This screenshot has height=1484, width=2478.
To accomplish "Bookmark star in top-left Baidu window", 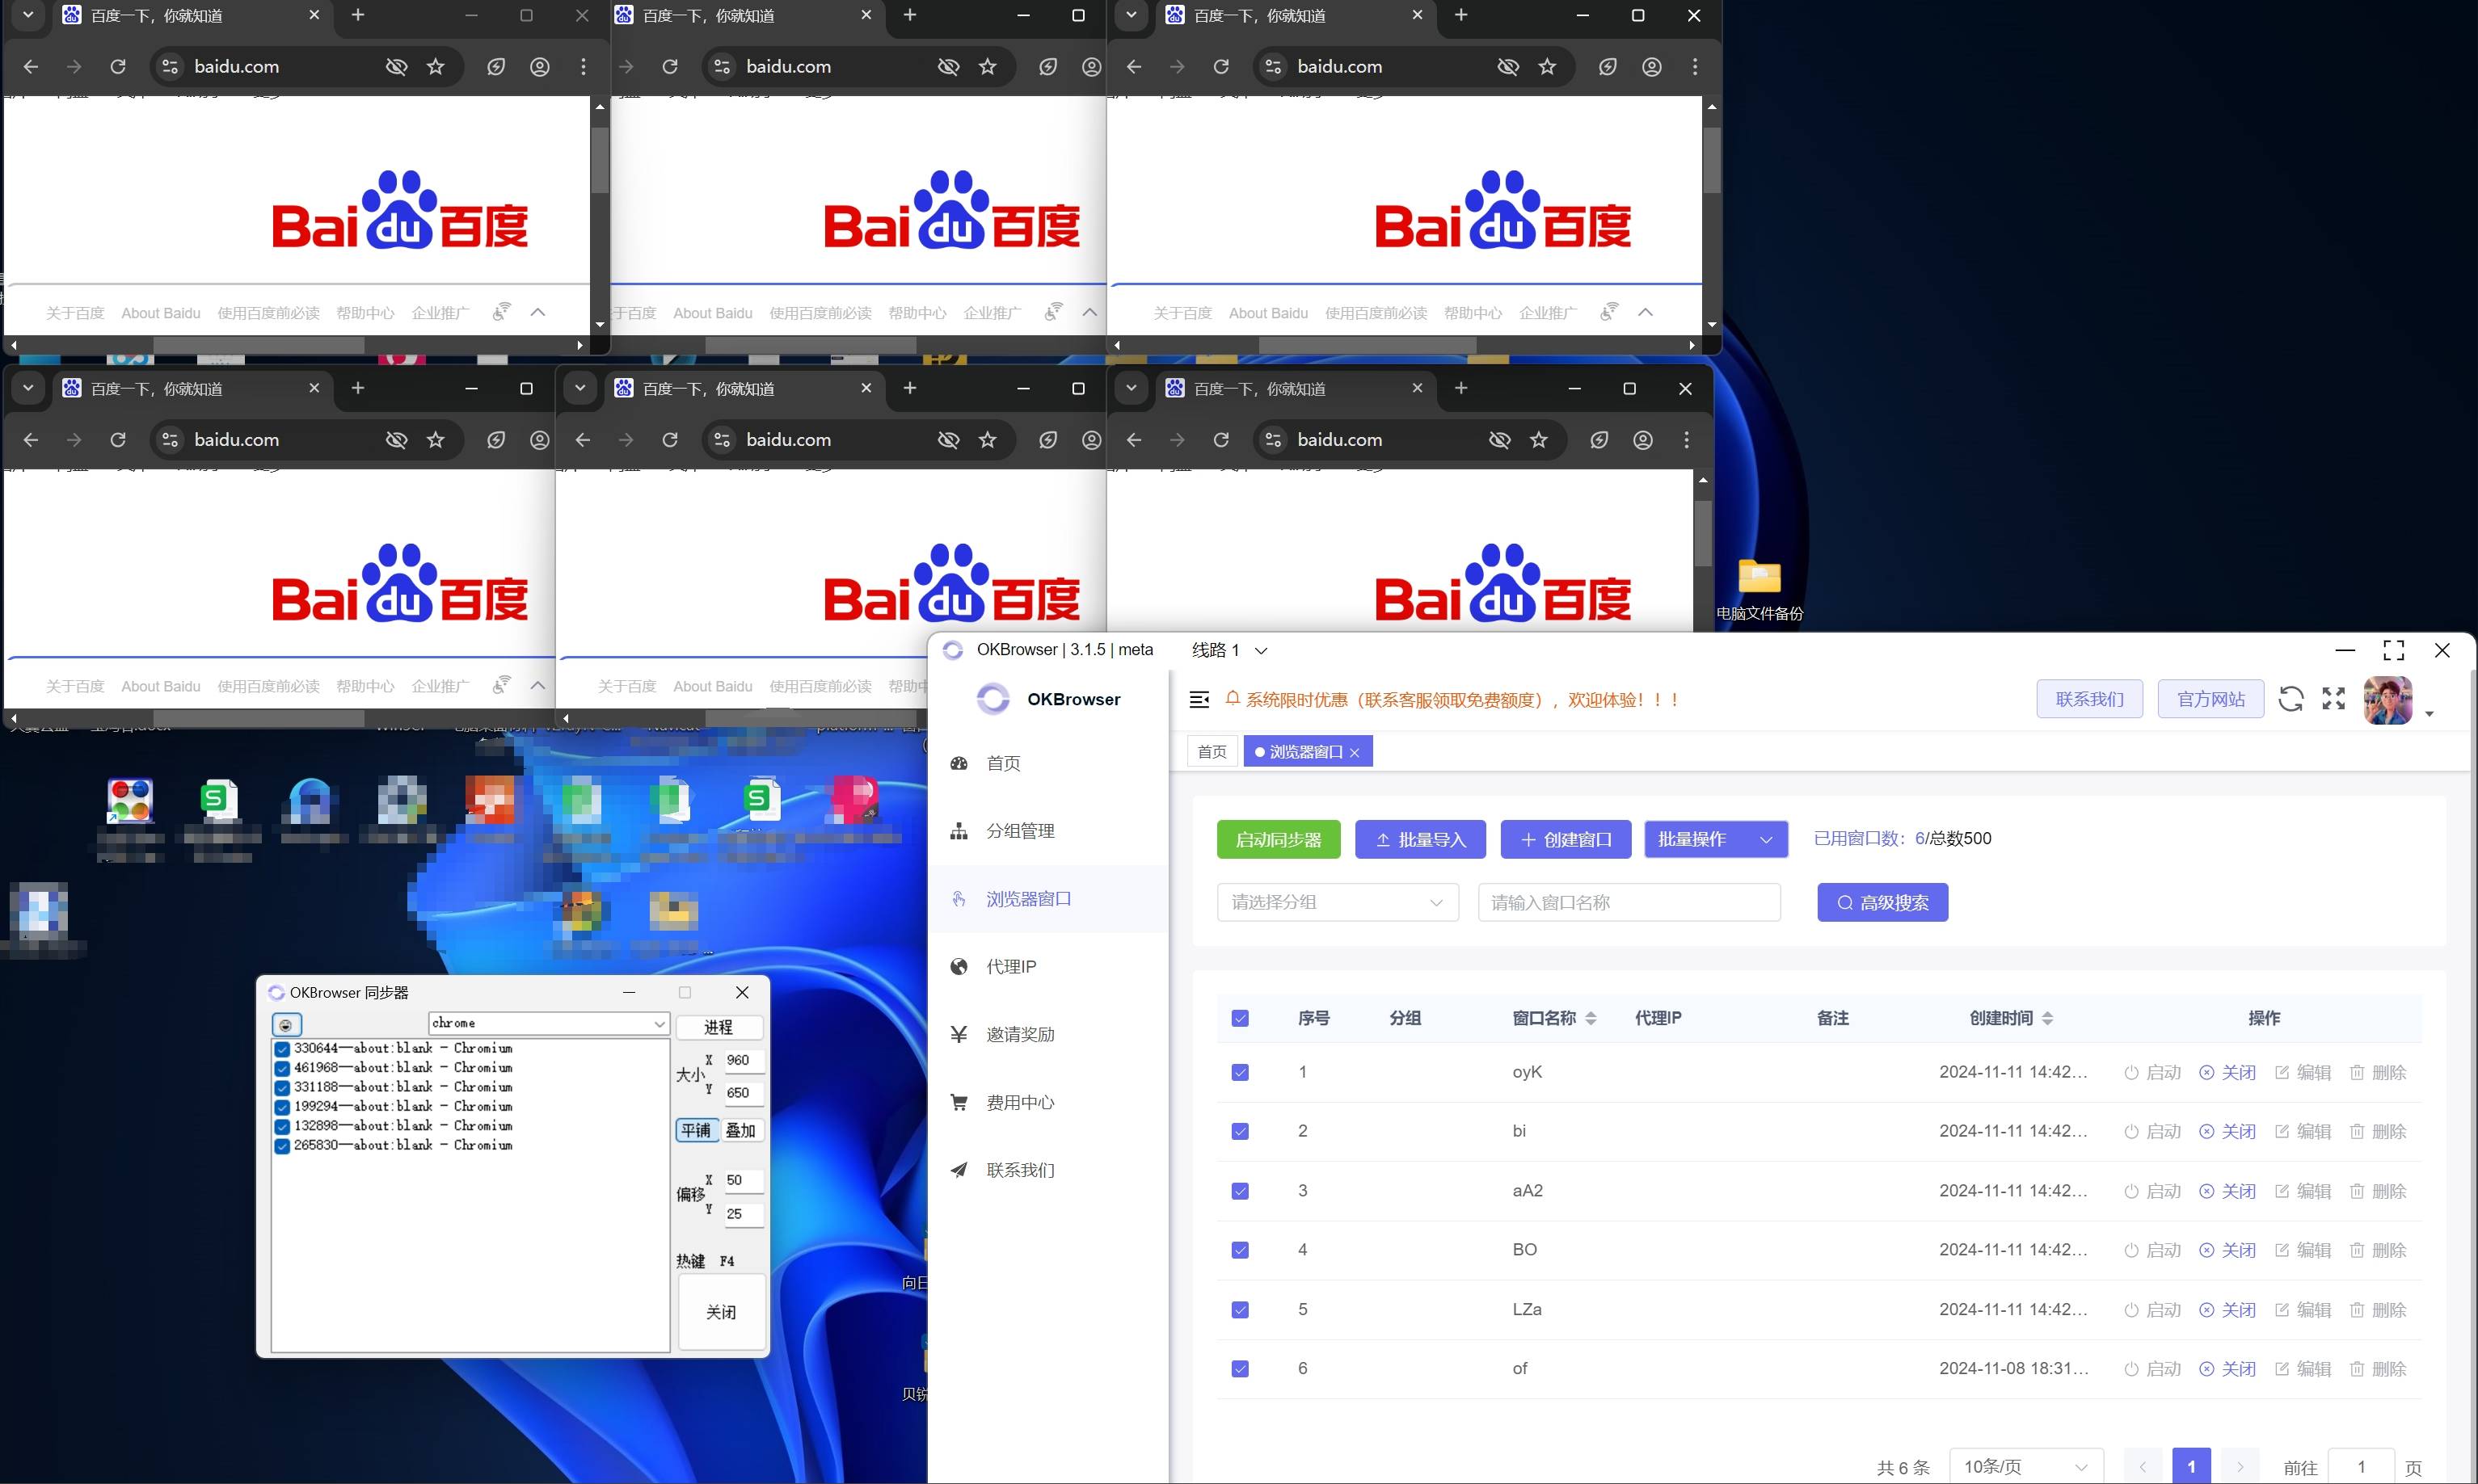I will tap(435, 67).
